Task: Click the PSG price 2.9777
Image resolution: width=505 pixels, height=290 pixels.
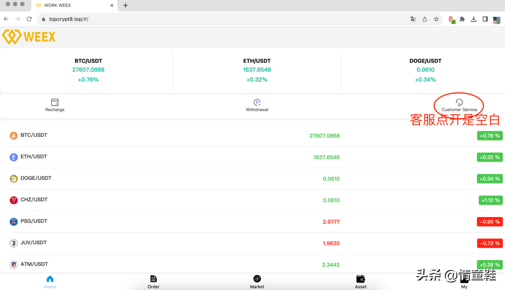Action: click(x=331, y=222)
